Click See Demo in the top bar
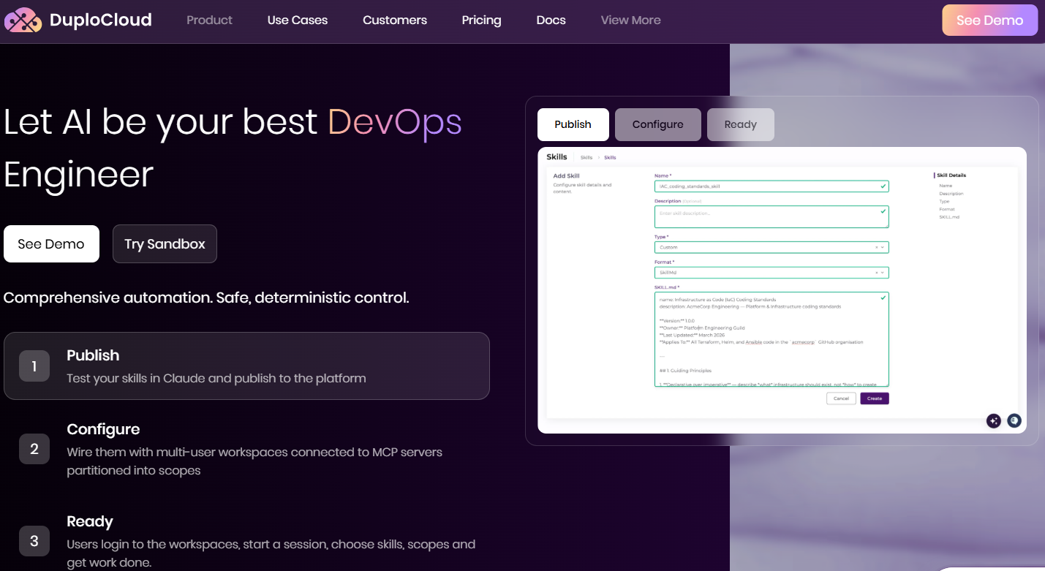The height and width of the screenshot is (571, 1045). tap(989, 20)
